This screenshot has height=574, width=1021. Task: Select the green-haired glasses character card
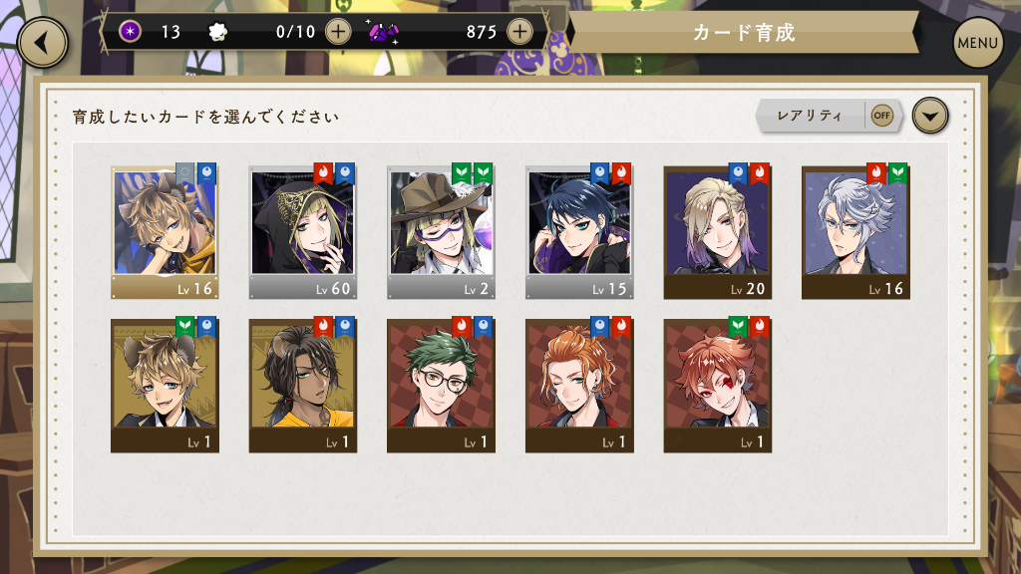coord(441,385)
